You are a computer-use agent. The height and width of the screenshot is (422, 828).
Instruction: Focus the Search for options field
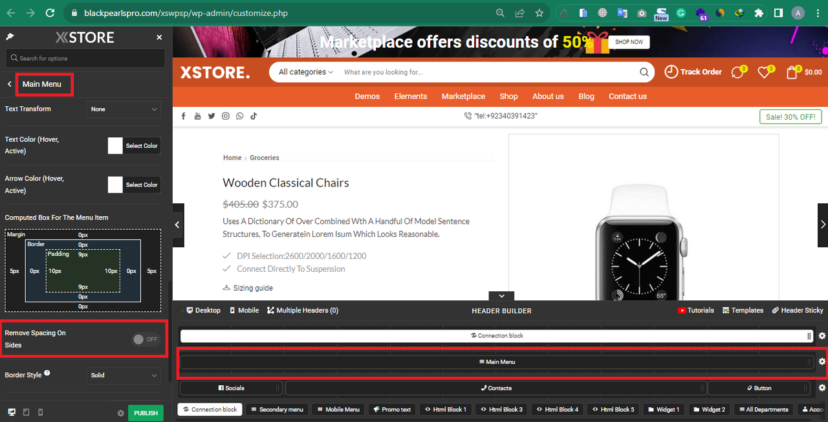point(85,58)
